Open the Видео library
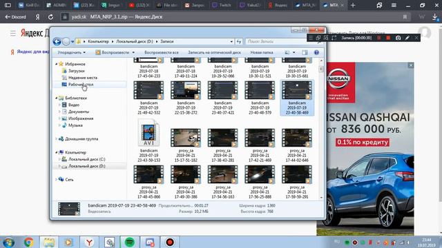Image resolution: width=442 pixels, height=248 pixels. coord(74,105)
